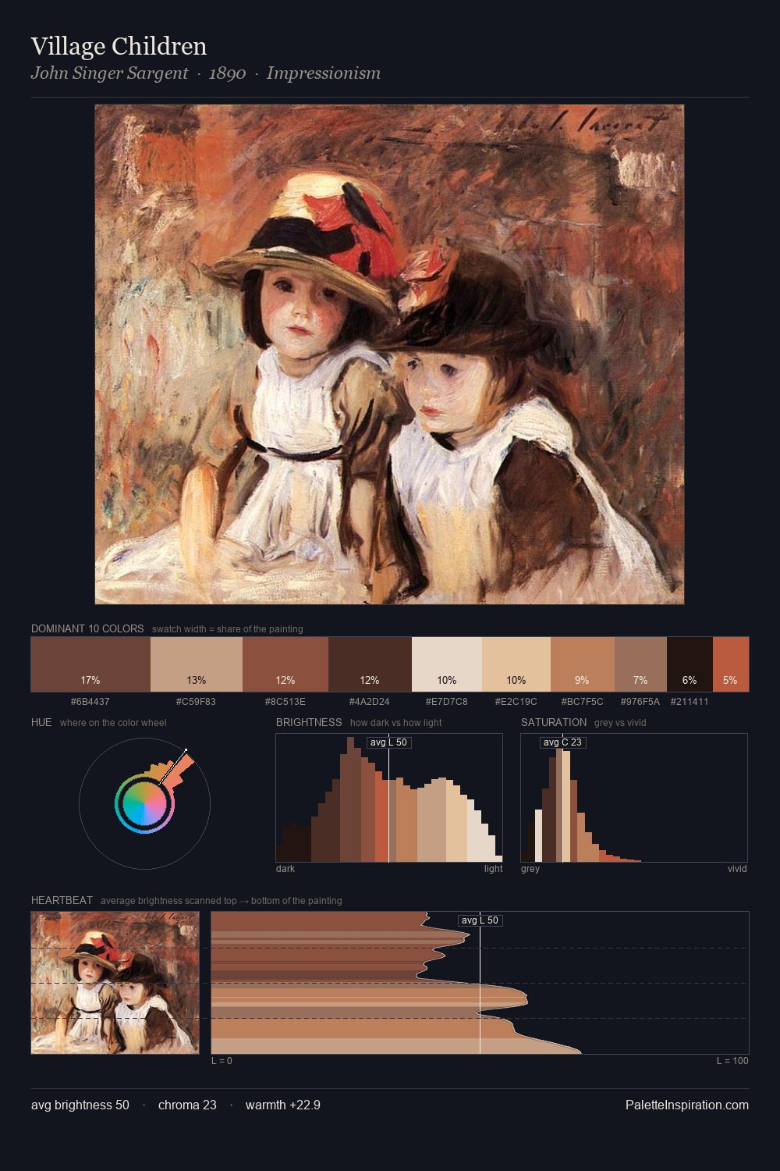Click the 'warmth +22.9' footer stat
Image resolution: width=780 pixels, height=1171 pixels.
coord(283,1105)
